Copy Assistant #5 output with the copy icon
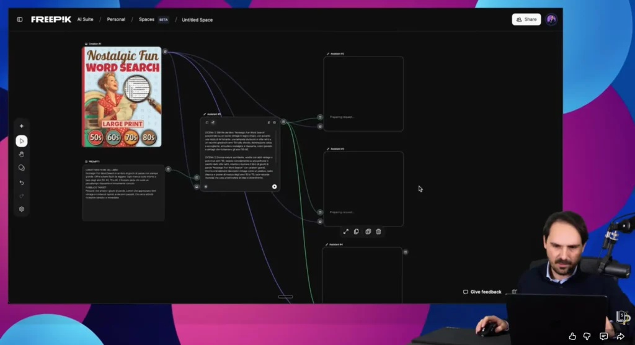Screen dimensions: 635x345 (269, 122)
